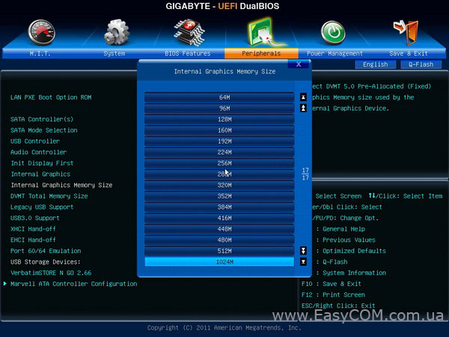
Task: Select SATA Controller(s) setting
Action: (x=42, y=119)
